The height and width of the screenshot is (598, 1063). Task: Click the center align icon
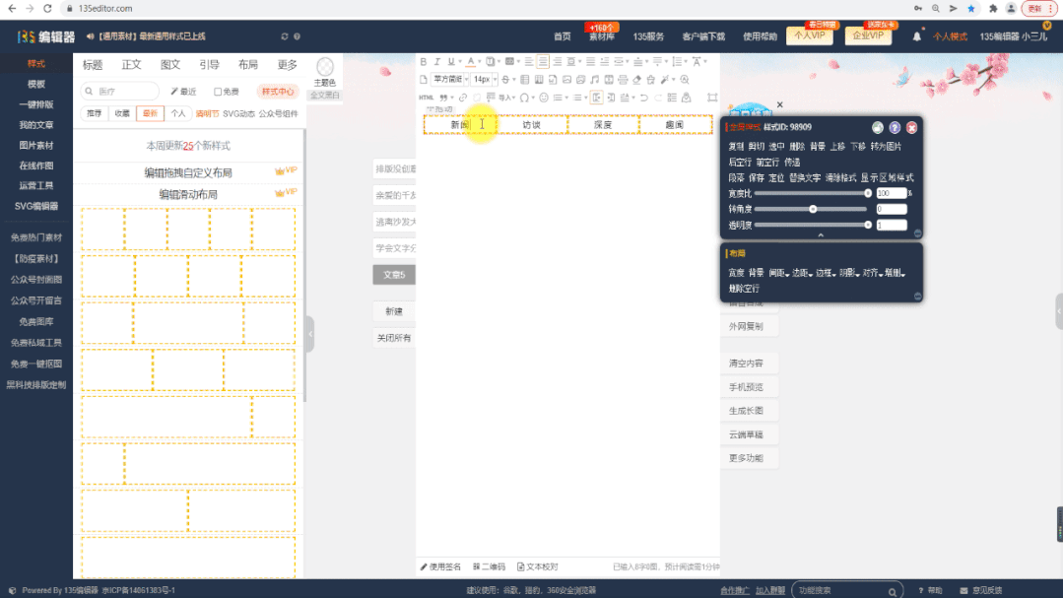[x=543, y=62]
